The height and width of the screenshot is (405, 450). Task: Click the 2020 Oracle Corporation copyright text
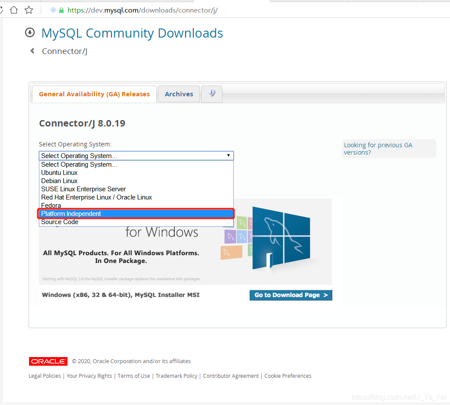coord(132,361)
